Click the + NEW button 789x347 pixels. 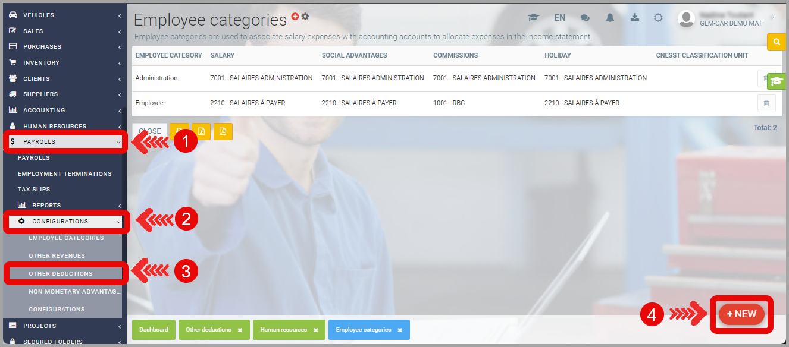741,314
